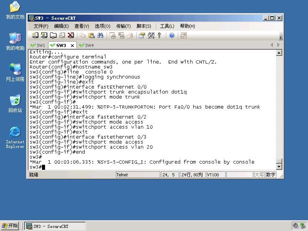Viewport: 308px width, 231px height.
Task: Switch to the SW1 session tab
Action: [x=38, y=45]
